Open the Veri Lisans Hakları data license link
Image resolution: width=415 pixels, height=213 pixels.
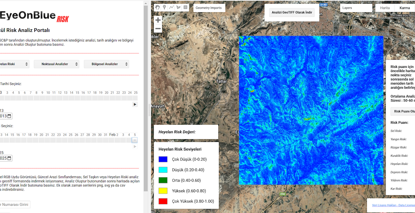pyautogui.click(x=393, y=205)
